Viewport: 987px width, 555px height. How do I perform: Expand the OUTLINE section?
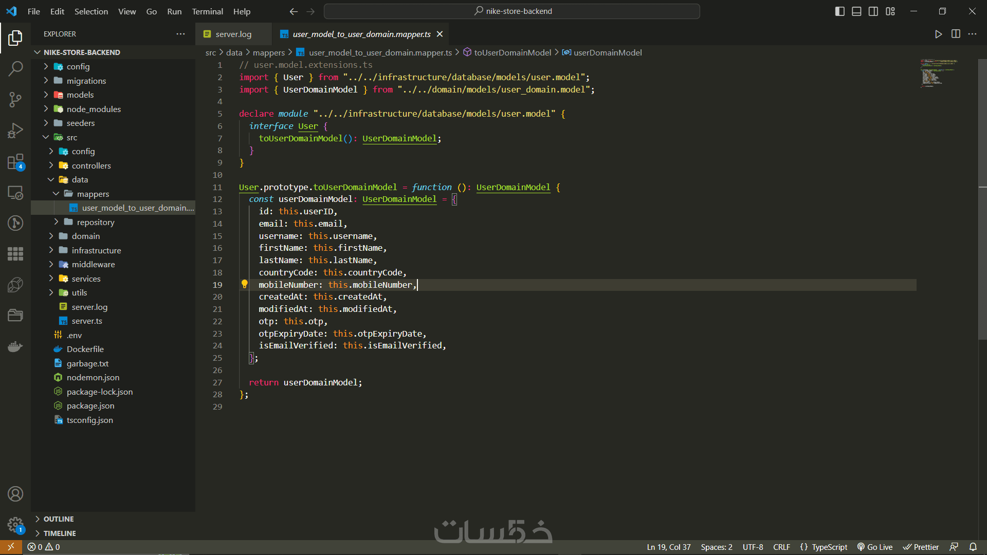tap(59, 519)
